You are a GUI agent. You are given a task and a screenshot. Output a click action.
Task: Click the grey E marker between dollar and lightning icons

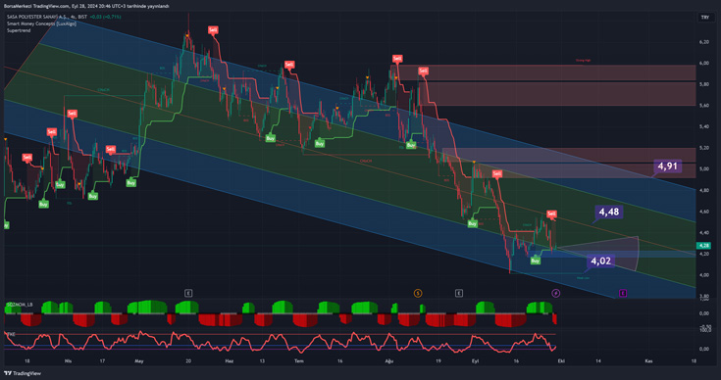[458, 293]
